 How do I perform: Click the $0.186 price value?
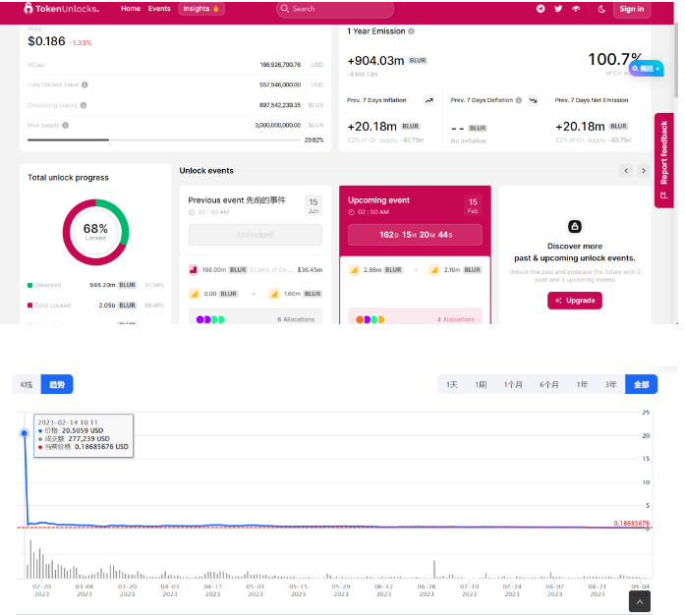(46, 41)
